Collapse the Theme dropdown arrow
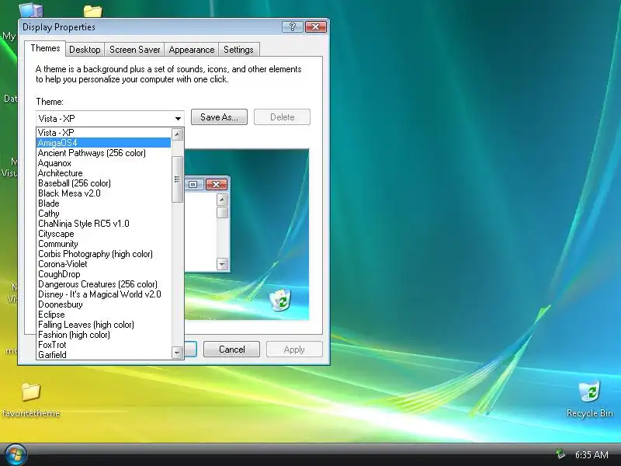The width and height of the screenshot is (621, 466). 178,119
